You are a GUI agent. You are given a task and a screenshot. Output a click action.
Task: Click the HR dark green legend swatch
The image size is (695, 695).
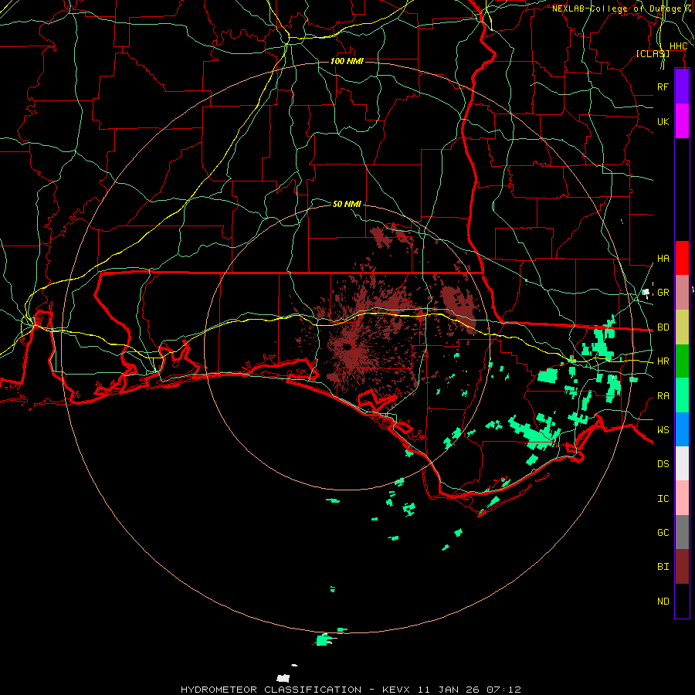pos(682,361)
